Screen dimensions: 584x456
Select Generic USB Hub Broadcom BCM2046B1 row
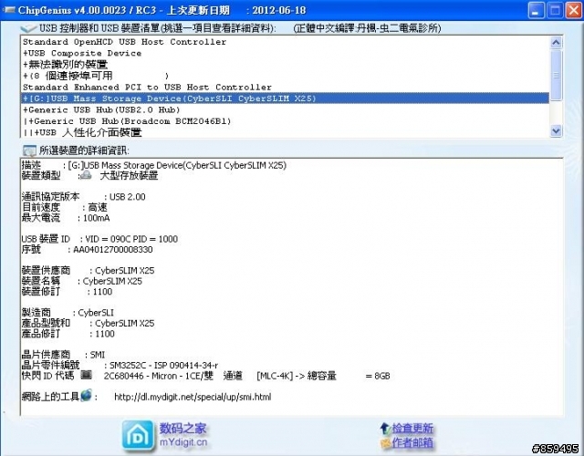[285, 121]
